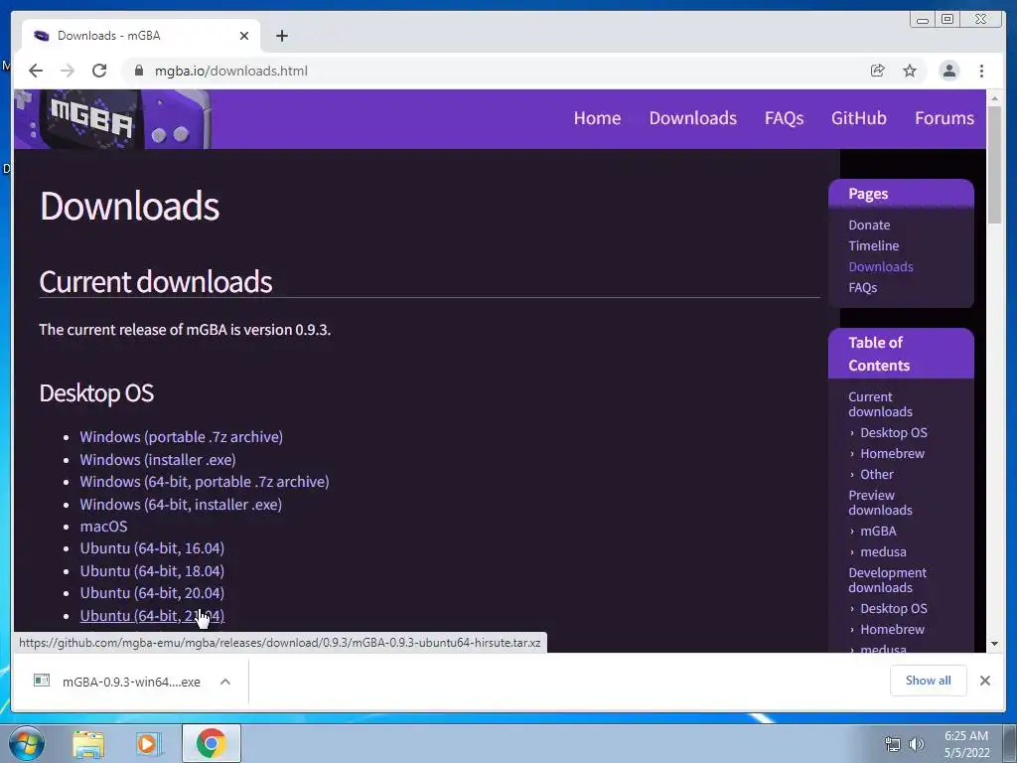Go back using the browser back arrow

pos(36,71)
